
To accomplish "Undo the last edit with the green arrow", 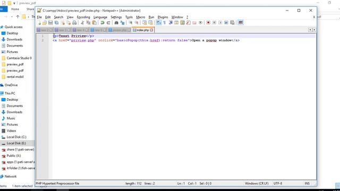I will (102, 23).
